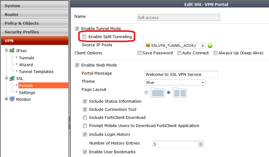
Task: Click the sidebar collapse arrow handle
Action: tap(70, 123)
